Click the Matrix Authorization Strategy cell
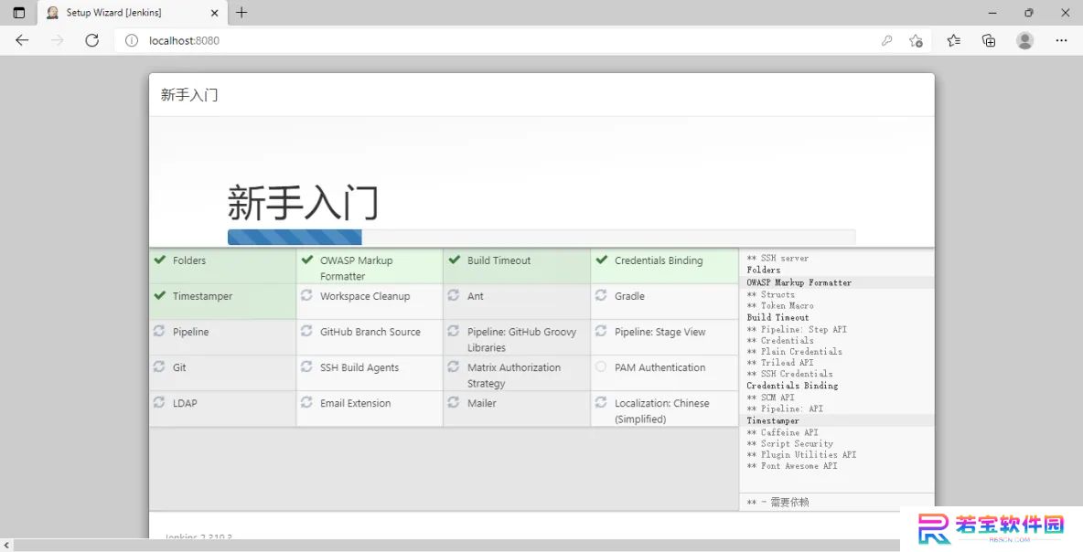Viewport: 1083px width, 552px height. tap(517, 373)
